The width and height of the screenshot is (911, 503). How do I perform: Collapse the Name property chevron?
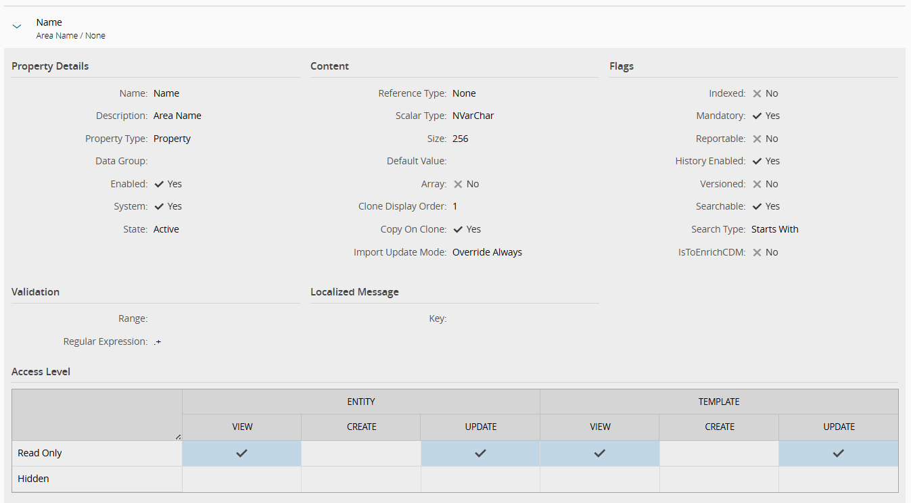pyautogui.click(x=17, y=27)
